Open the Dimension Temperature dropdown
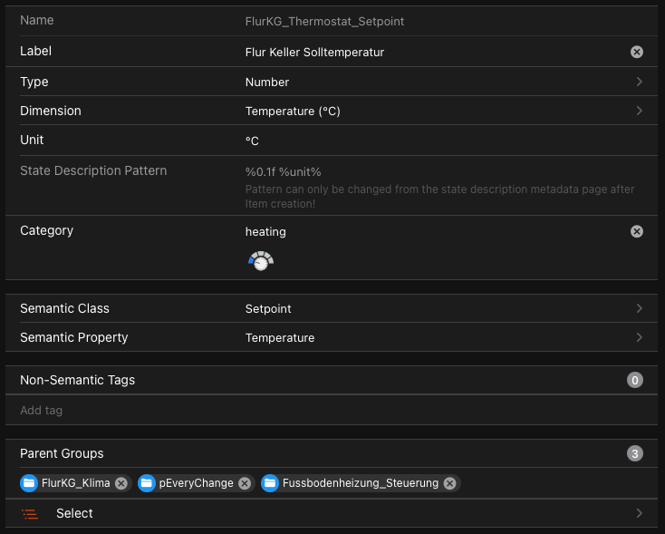Screen dimensions: 665x534 point(639,111)
